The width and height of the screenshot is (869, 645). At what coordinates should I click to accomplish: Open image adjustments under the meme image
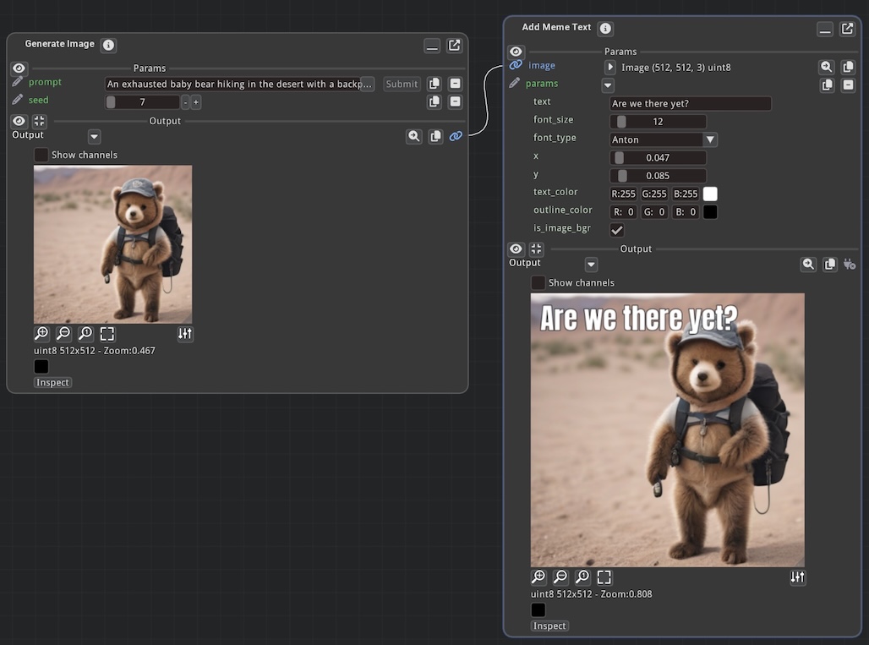point(797,577)
